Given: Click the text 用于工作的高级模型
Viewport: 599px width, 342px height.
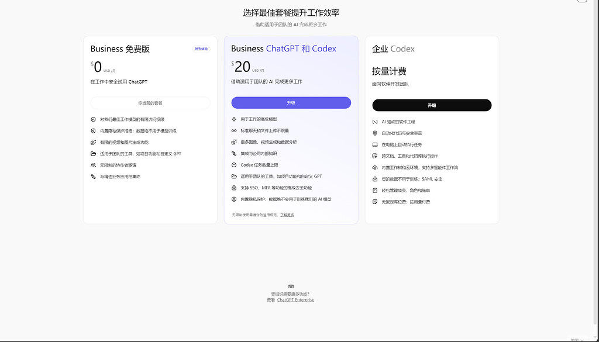Looking at the screenshot, I should [x=259, y=119].
